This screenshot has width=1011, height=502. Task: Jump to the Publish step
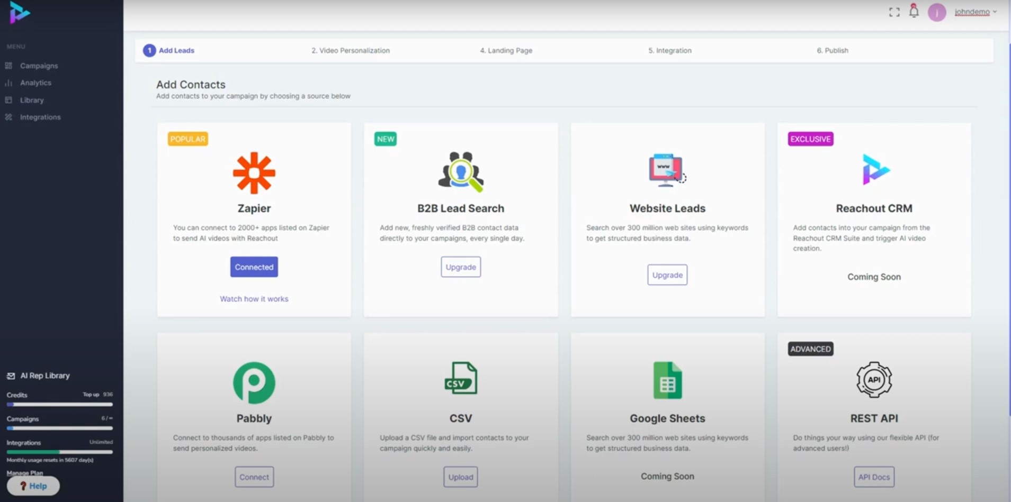coord(833,50)
